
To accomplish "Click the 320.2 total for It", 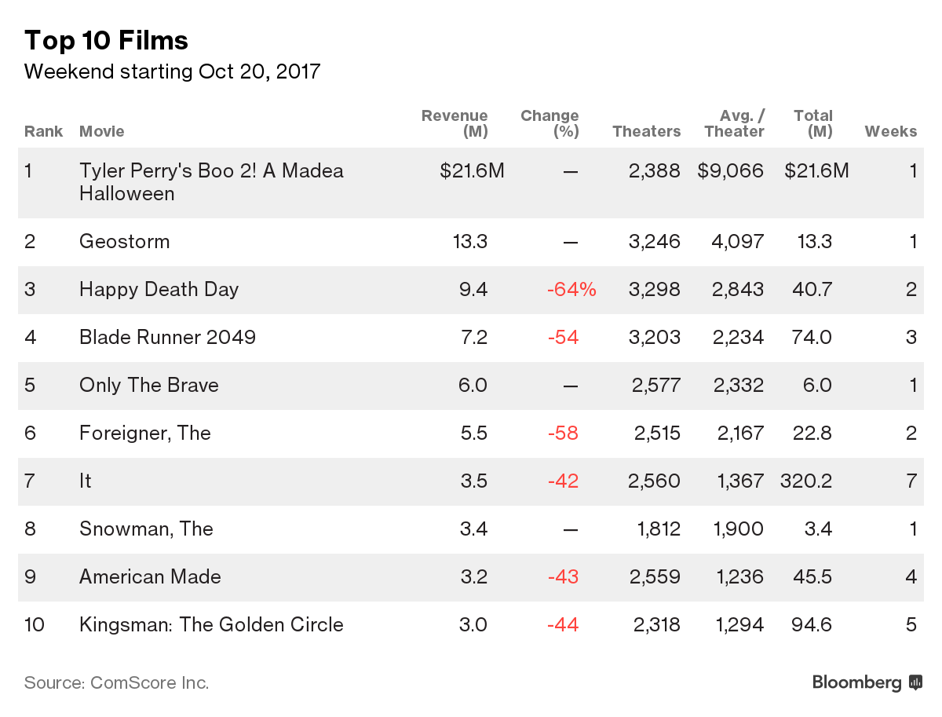I will (806, 481).
